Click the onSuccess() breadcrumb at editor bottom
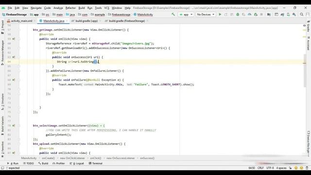This screenshot has height=175, width=311. (x=147, y=158)
